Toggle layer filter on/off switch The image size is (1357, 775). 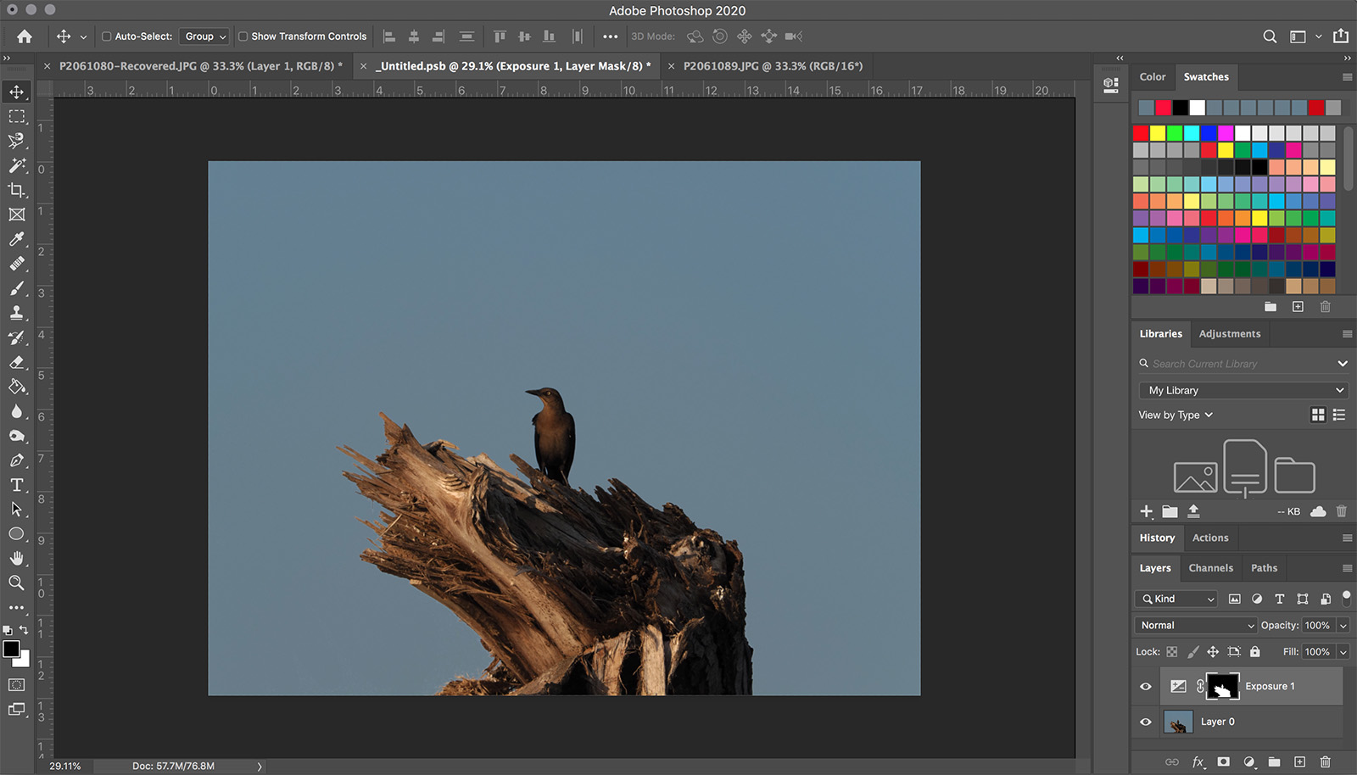pos(1346,598)
